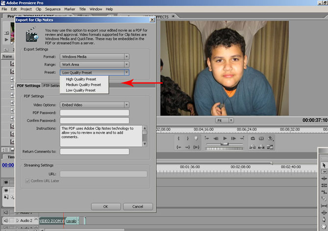
Task: Choose High Quality Preset from list
Action: 81,79
